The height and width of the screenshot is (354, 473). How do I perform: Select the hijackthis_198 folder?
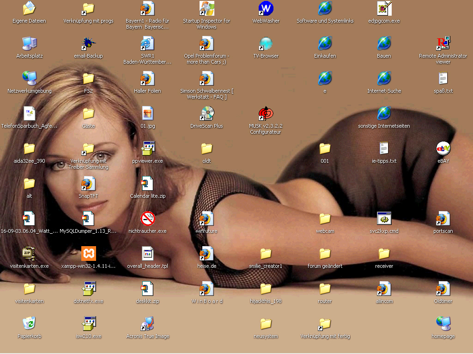266,289
